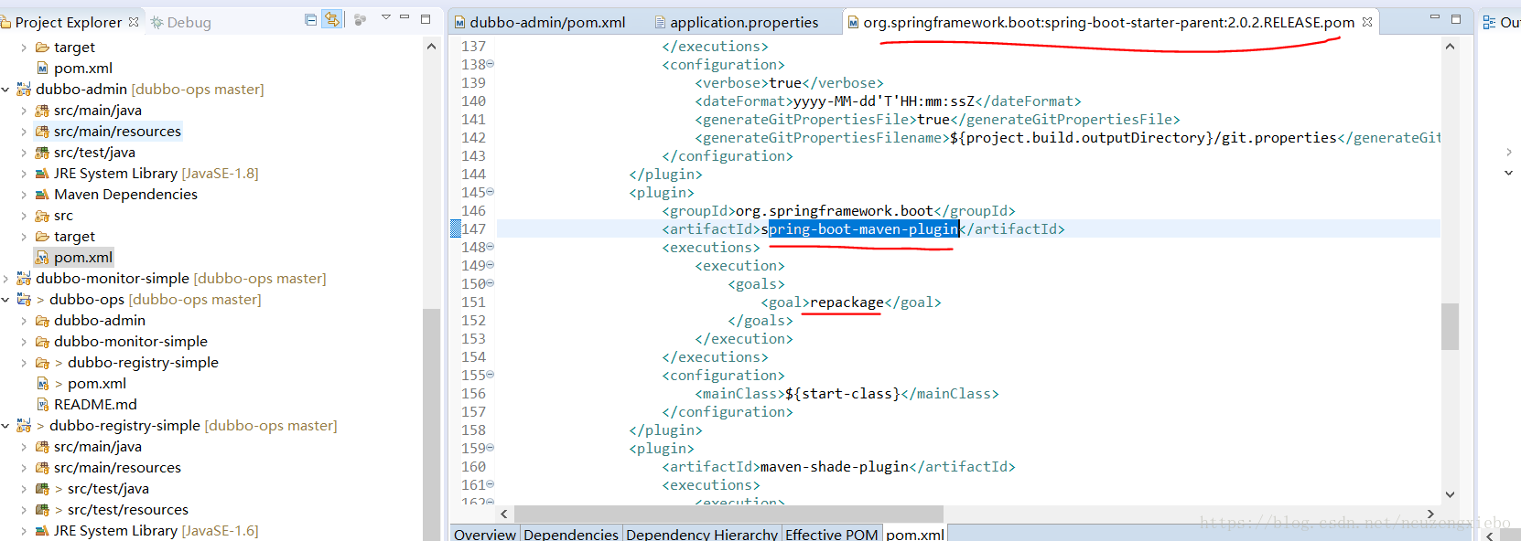Screen dimensions: 1521x541
Task: Switch to the Dependencies tab of the POM editor
Action: (571, 534)
